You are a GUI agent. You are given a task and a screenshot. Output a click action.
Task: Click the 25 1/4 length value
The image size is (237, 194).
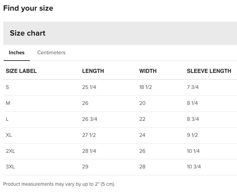pos(89,87)
